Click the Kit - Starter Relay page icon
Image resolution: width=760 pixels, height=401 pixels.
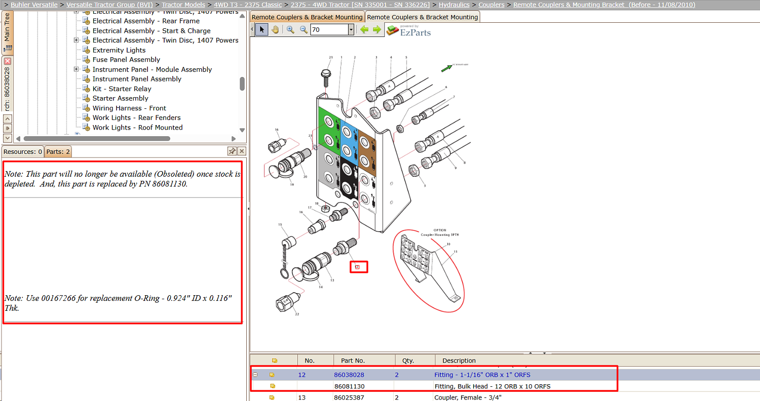click(86, 89)
